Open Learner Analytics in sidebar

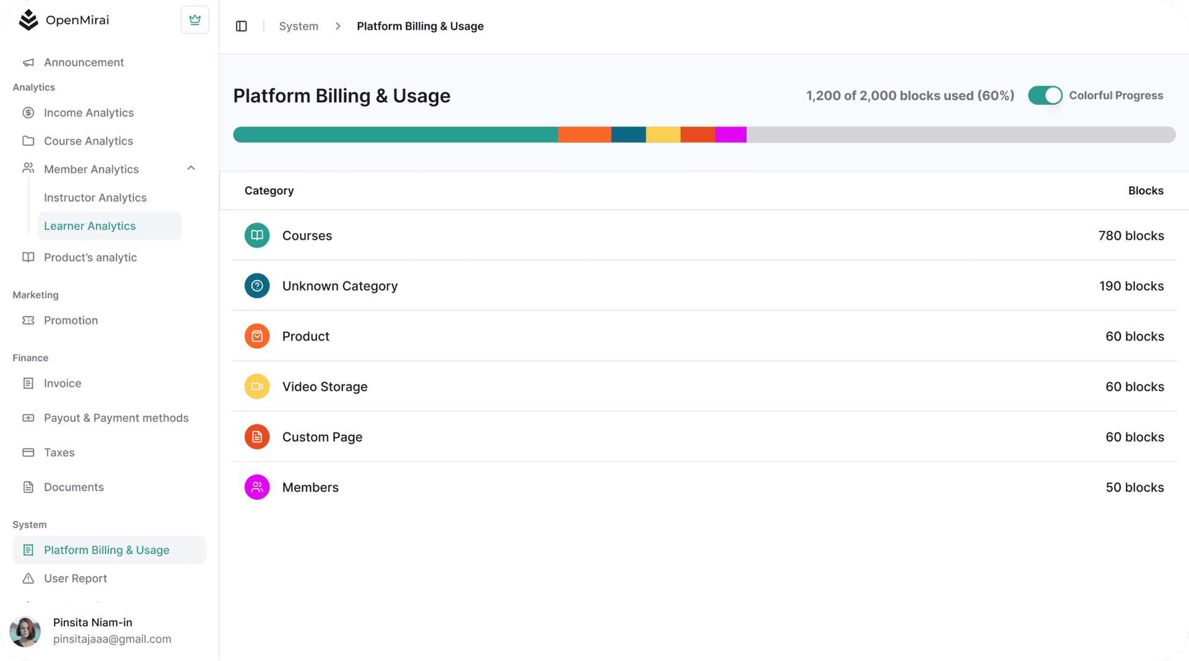tap(90, 226)
